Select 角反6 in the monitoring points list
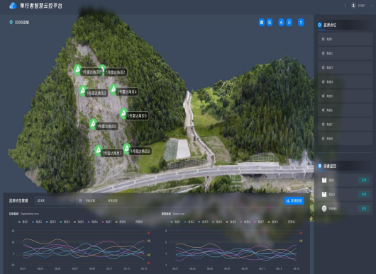Viewport: 376px width, 274px height. point(345,110)
